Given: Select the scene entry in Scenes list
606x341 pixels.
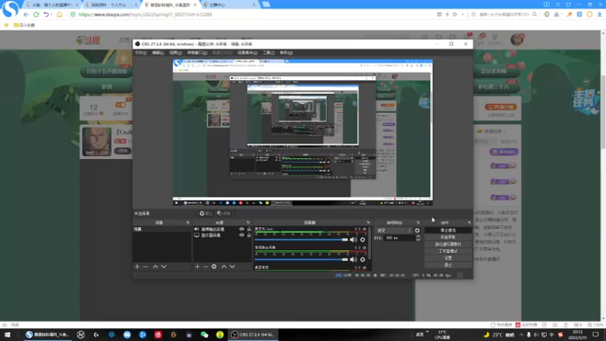Looking at the screenshot, I should tap(162, 230).
